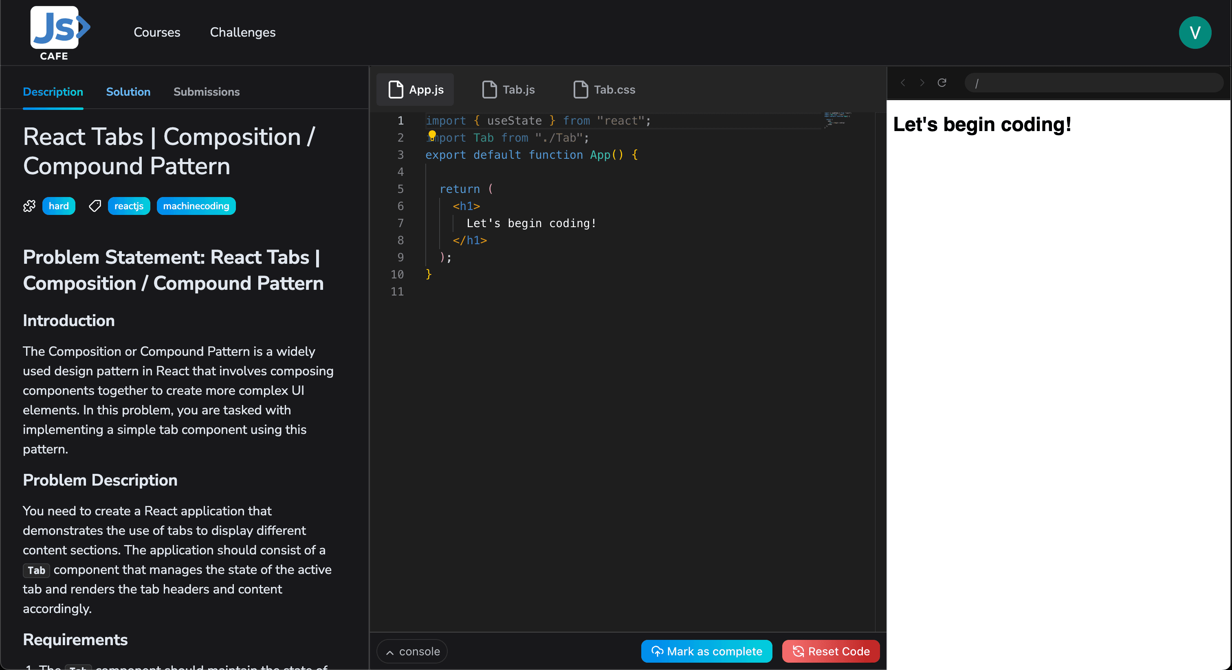Place cursor on line 1 import useState
1232x670 pixels.
(x=538, y=121)
